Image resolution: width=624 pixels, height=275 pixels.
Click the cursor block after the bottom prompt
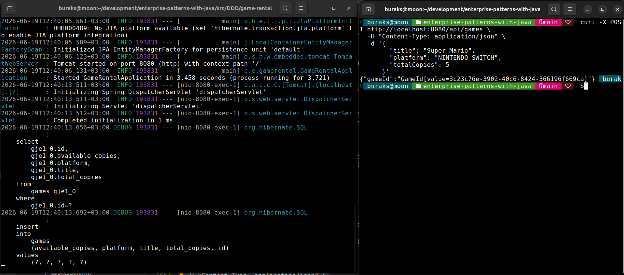pos(586,86)
